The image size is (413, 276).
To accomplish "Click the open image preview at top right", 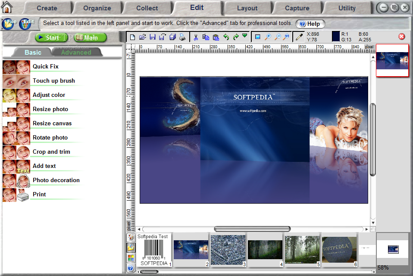I will 392,61.
